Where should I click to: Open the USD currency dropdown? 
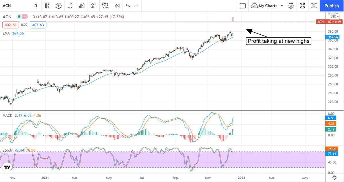tap(334, 17)
